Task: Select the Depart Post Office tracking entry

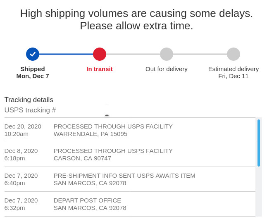Action: [x=90, y=204]
